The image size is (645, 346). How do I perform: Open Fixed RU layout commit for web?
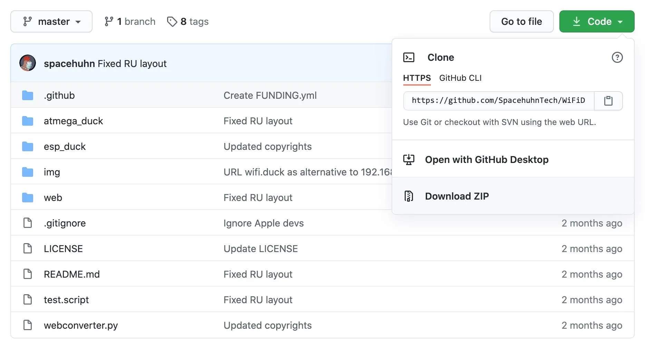[258, 198]
